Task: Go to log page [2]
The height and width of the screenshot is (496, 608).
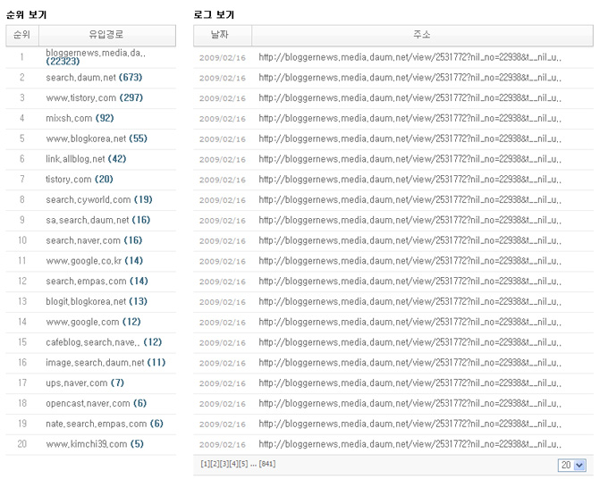Action: (x=215, y=464)
